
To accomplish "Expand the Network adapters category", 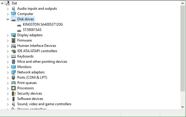I will (8, 72).
